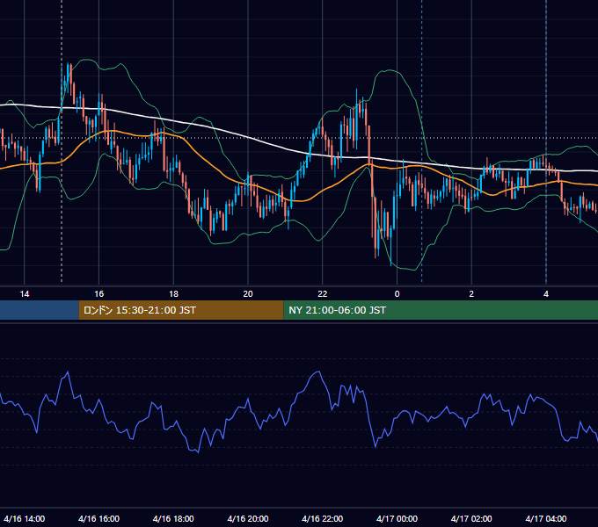This screenshot has width=598, height=527.
Task: Click the '2' hour label on the price chart axis
Action: pyautogui.click(x=471, y=294)
